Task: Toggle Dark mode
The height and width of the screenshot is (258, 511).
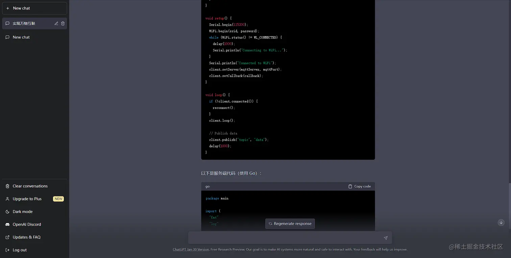Action: [x=34, y=212]
